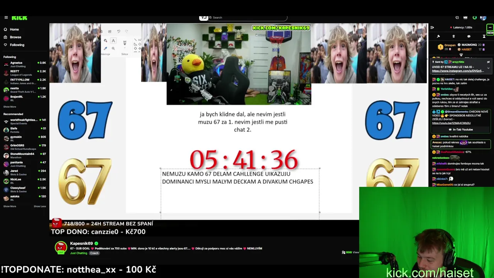
Task: Click the In-Tab Youtube button
Action: coord(461,129)
